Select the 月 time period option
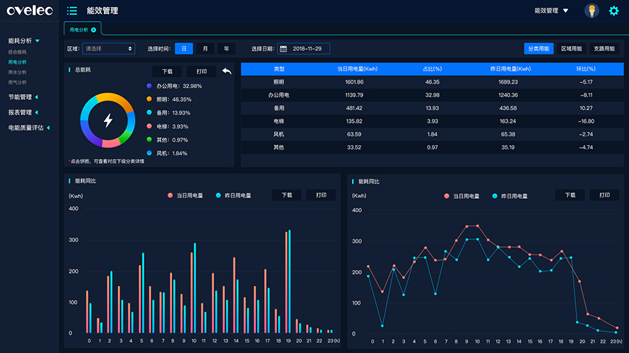This screenshot has height=353, width=629. pyautogui.click(x=205, y=49)
